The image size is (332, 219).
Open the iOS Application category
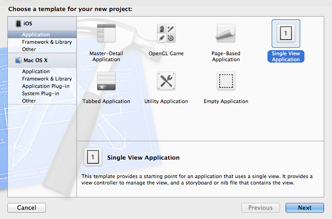36,35
